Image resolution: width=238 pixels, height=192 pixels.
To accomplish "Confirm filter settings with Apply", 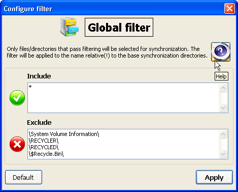I will (214, 177).
